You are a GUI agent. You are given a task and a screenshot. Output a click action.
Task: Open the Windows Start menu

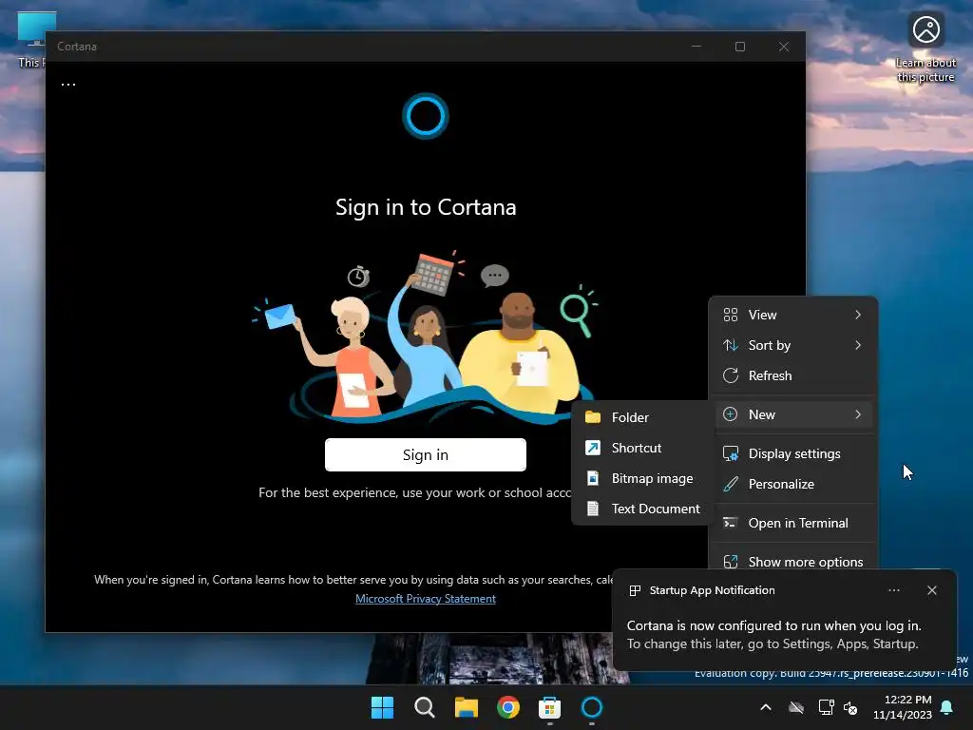(382, 707)
